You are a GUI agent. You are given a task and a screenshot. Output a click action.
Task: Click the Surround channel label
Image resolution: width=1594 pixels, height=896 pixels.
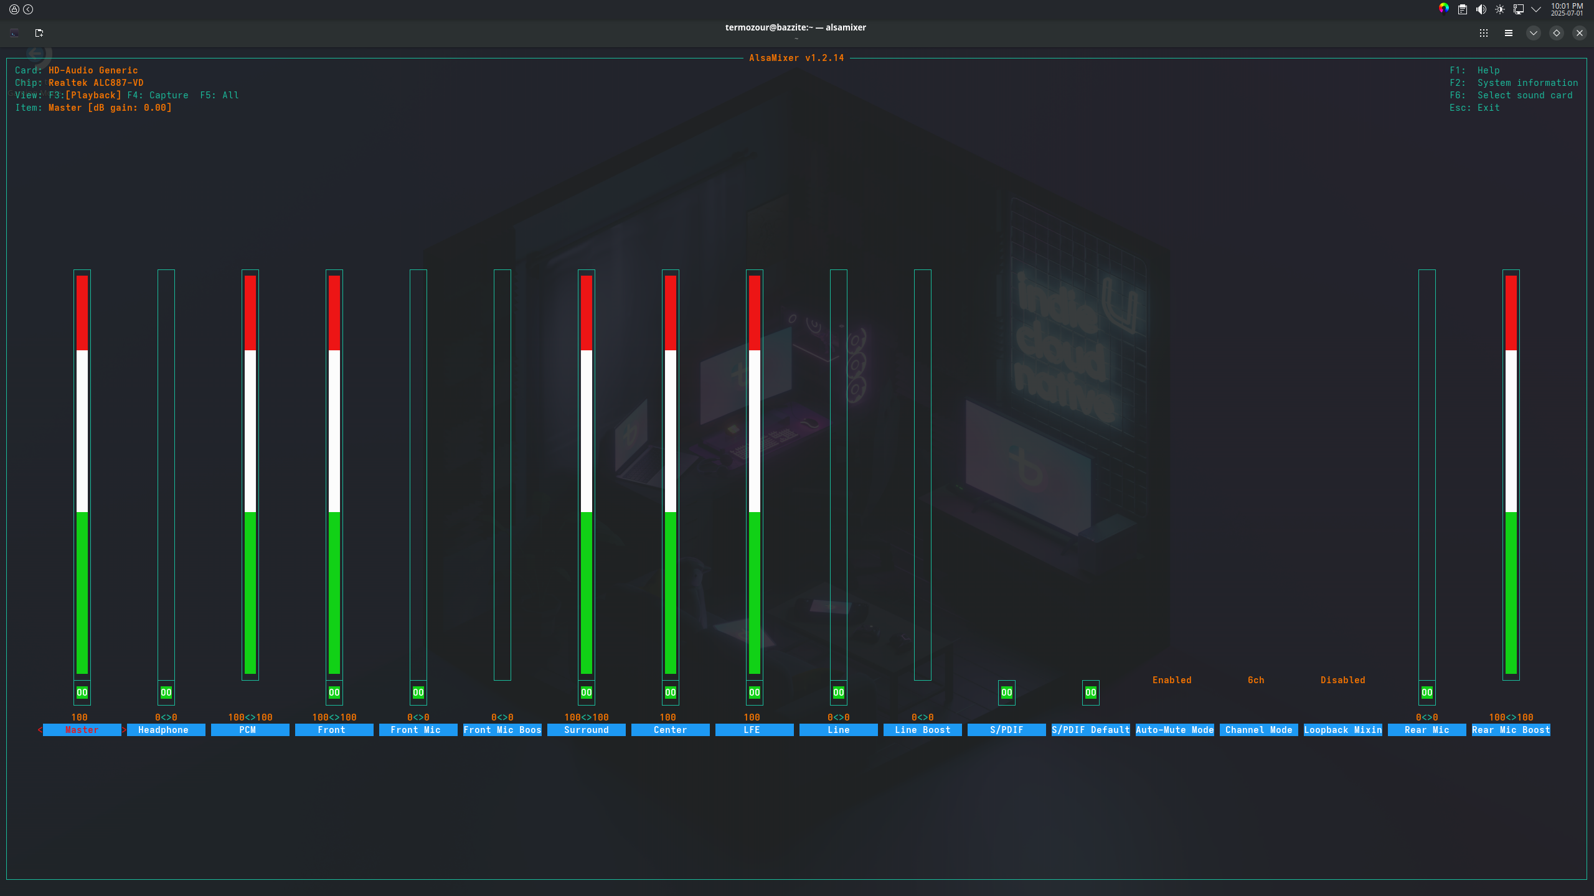(587, 730)
